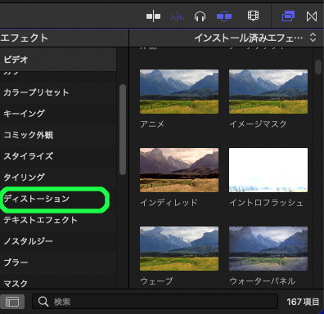The image size is (324, 314).
Task: Open the clip appearance filmstrip icon
Action: pos(253,16)
